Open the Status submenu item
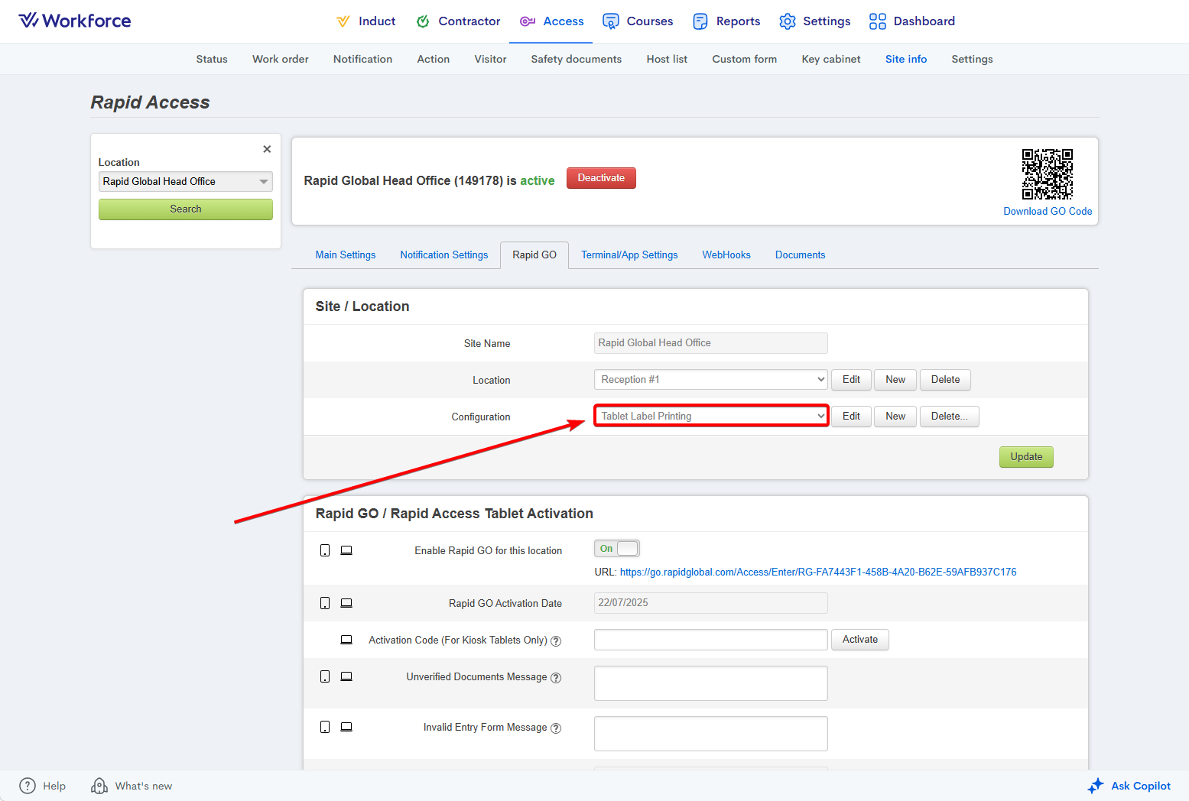 [212, 59]
